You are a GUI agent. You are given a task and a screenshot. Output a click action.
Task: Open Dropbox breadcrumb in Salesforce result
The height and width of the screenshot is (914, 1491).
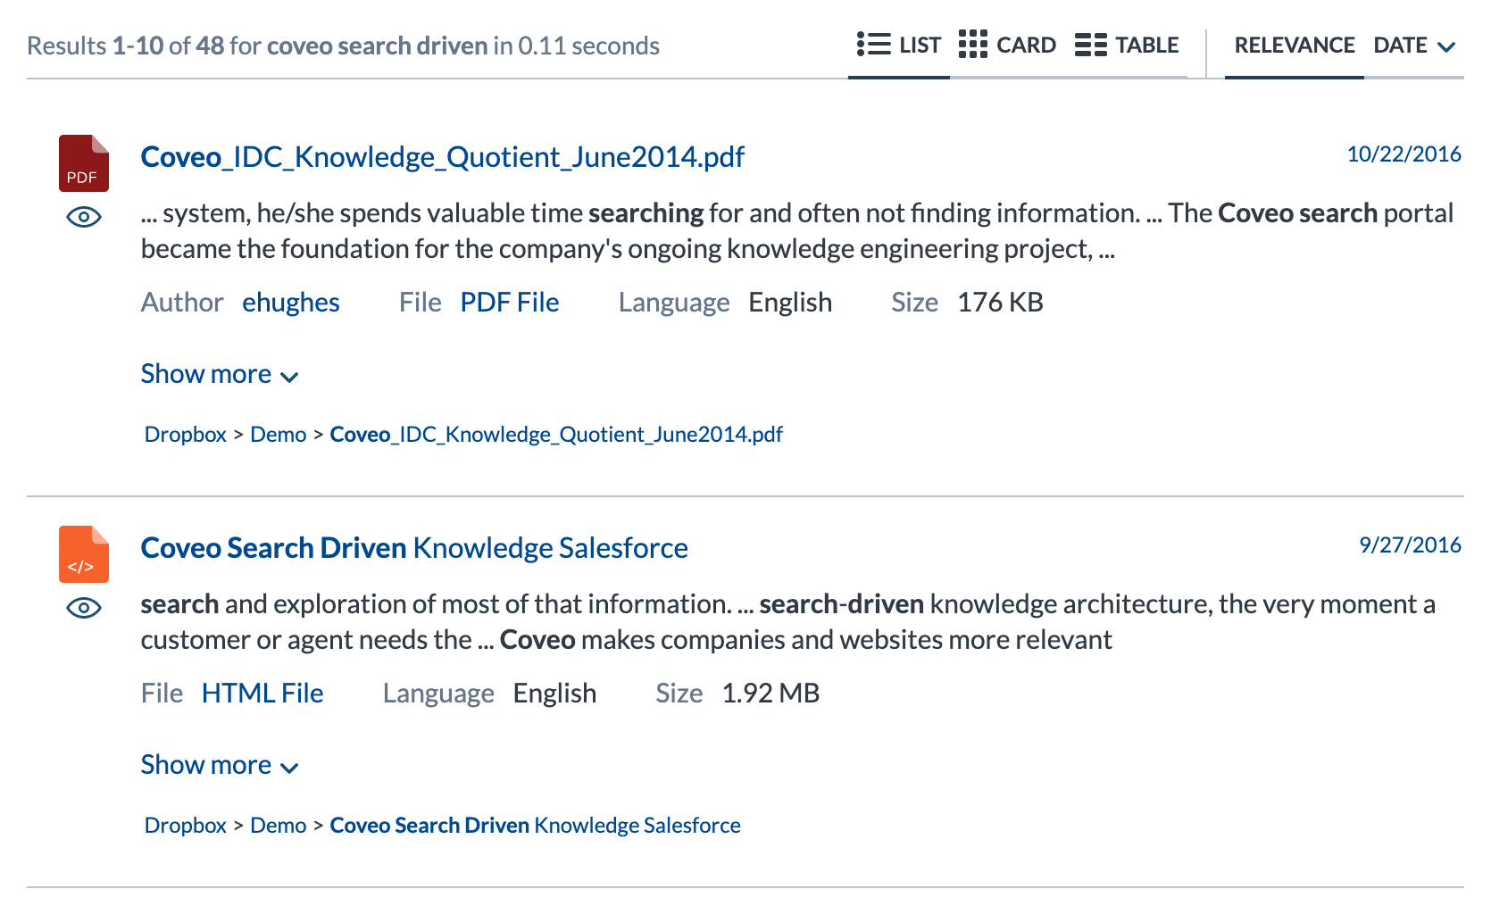[x=186, y=826]
